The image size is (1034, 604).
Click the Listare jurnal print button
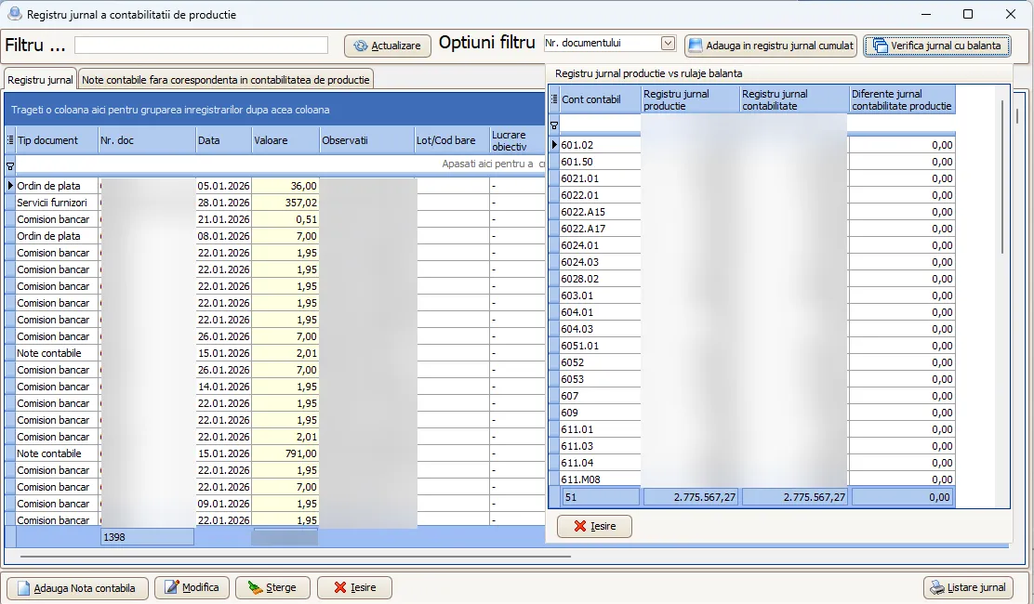click(x=968, y=587)
